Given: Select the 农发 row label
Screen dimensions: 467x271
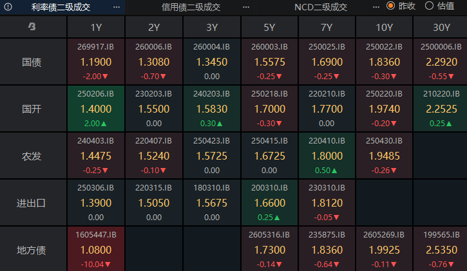Looking at the screenshot, I should tap(32, 156).
